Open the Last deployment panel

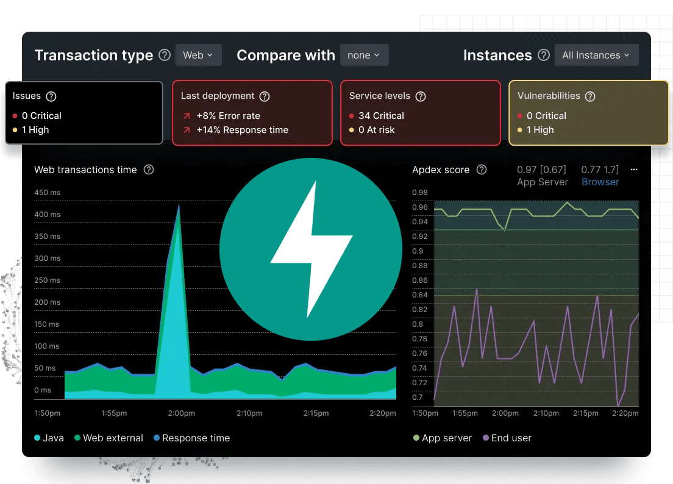252,113
